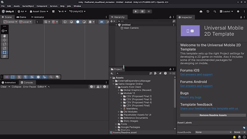This screenshot has width=247, height=139.
Task: Toggle console errors counter
Action: point(105,87)
